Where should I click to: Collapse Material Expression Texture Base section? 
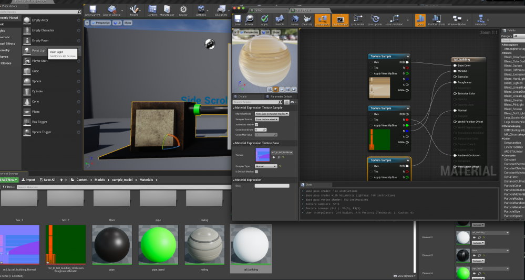pos(234,143)
